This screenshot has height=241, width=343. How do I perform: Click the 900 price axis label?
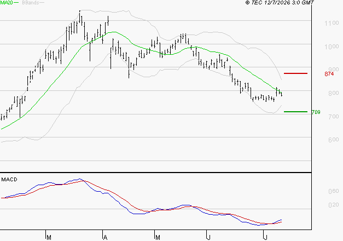point(334,70)
